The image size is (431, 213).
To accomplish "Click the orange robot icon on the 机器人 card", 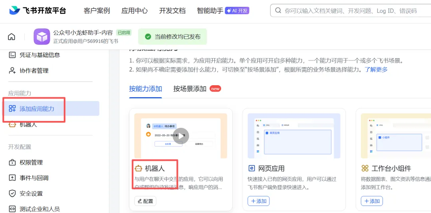I will pyautogui.click(x=138, y=168).
